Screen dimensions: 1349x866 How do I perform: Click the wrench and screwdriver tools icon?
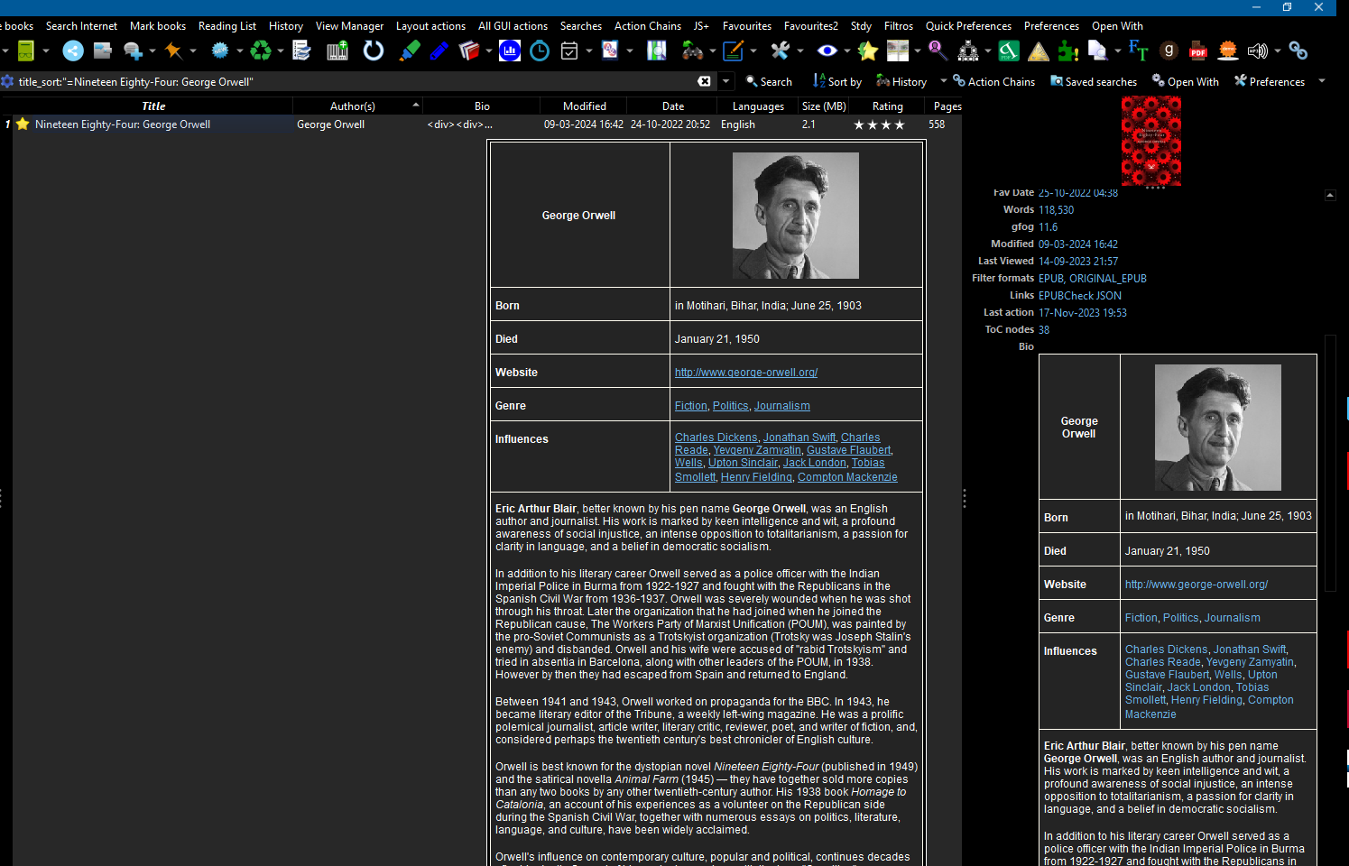point(780,51)
